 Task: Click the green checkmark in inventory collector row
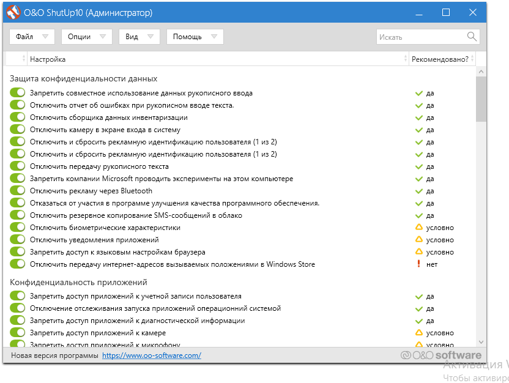click(x=418, y=118)
